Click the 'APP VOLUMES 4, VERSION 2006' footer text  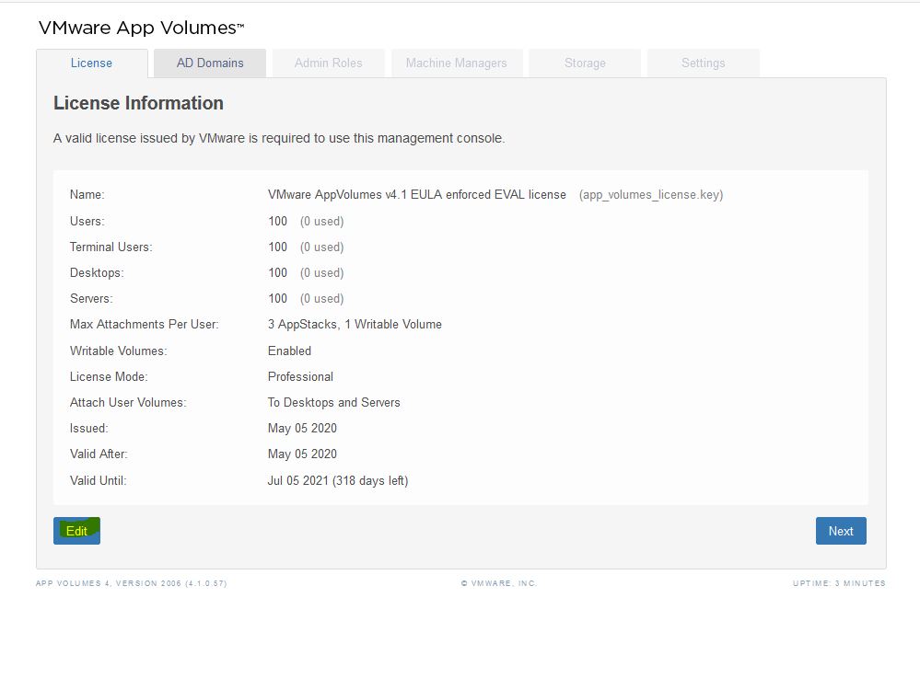click(132, 583)
